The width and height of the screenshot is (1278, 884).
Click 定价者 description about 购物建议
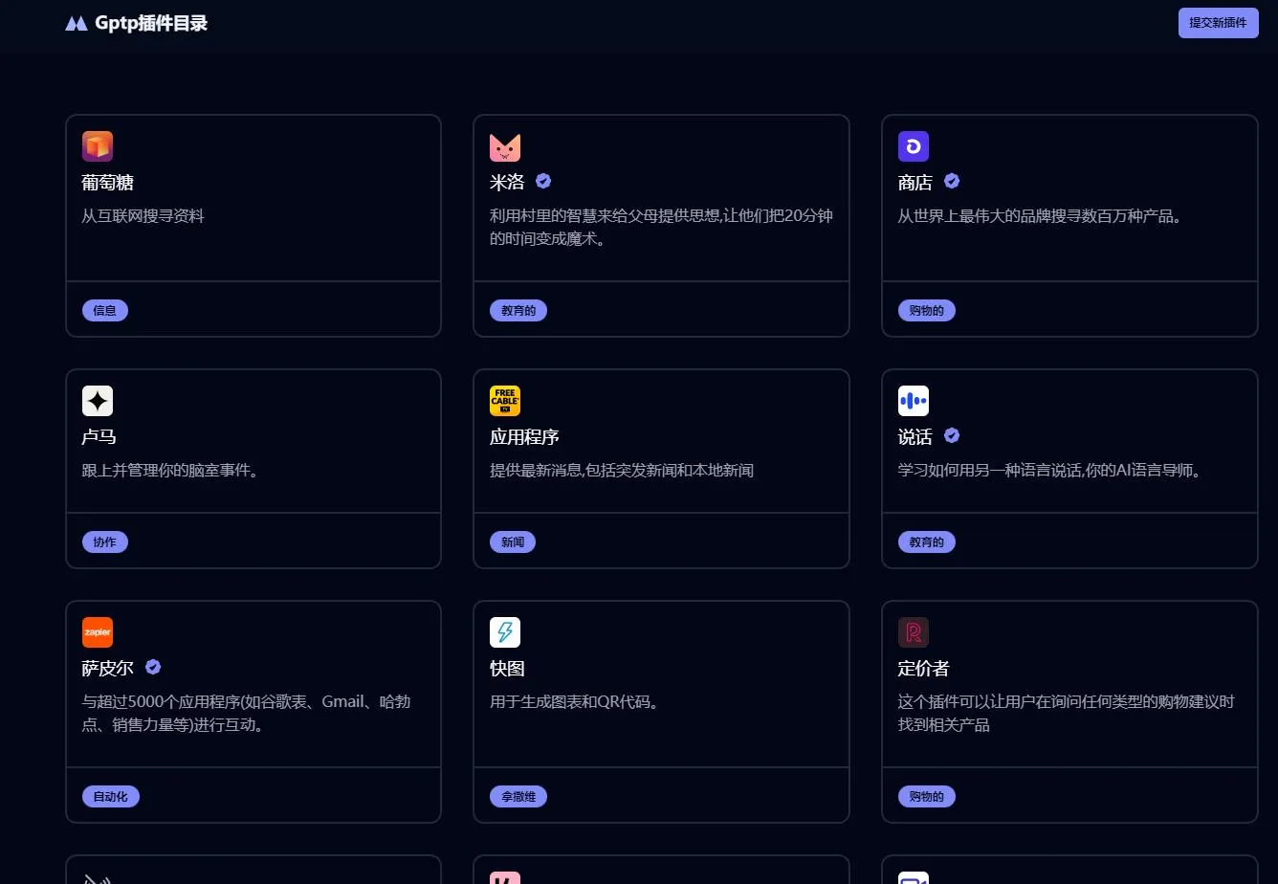tap(1067, 713)
